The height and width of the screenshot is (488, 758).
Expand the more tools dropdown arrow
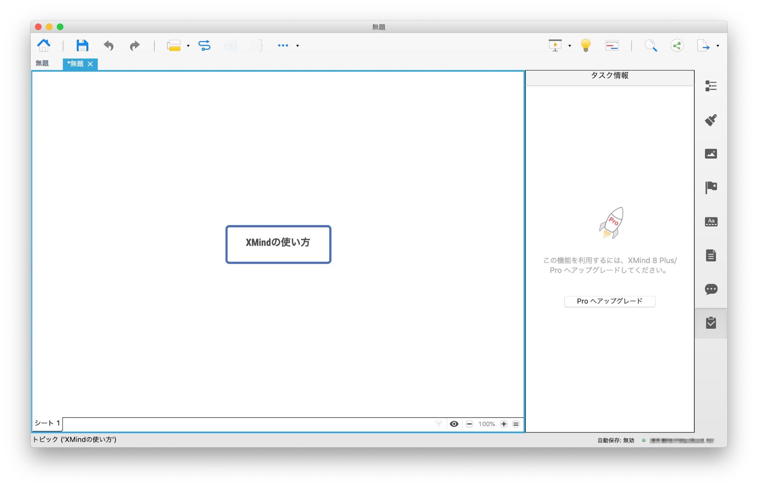click(298, 46)
